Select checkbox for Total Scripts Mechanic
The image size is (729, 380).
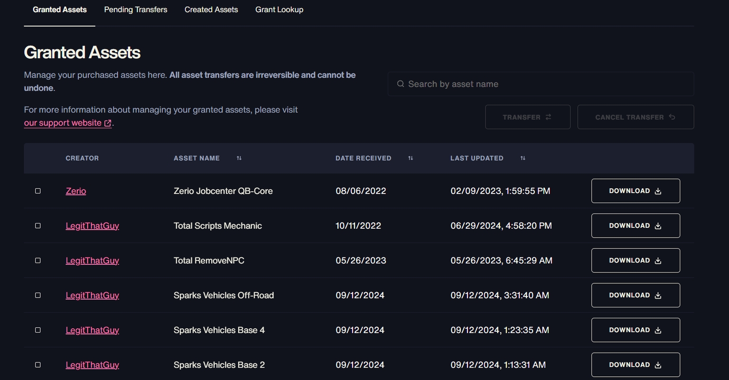[x=38, y=226]
